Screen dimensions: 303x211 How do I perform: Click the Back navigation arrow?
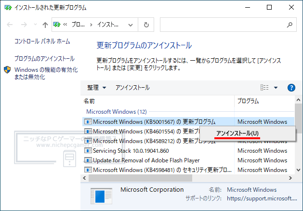pyautogui.click(x=10, y=25)
